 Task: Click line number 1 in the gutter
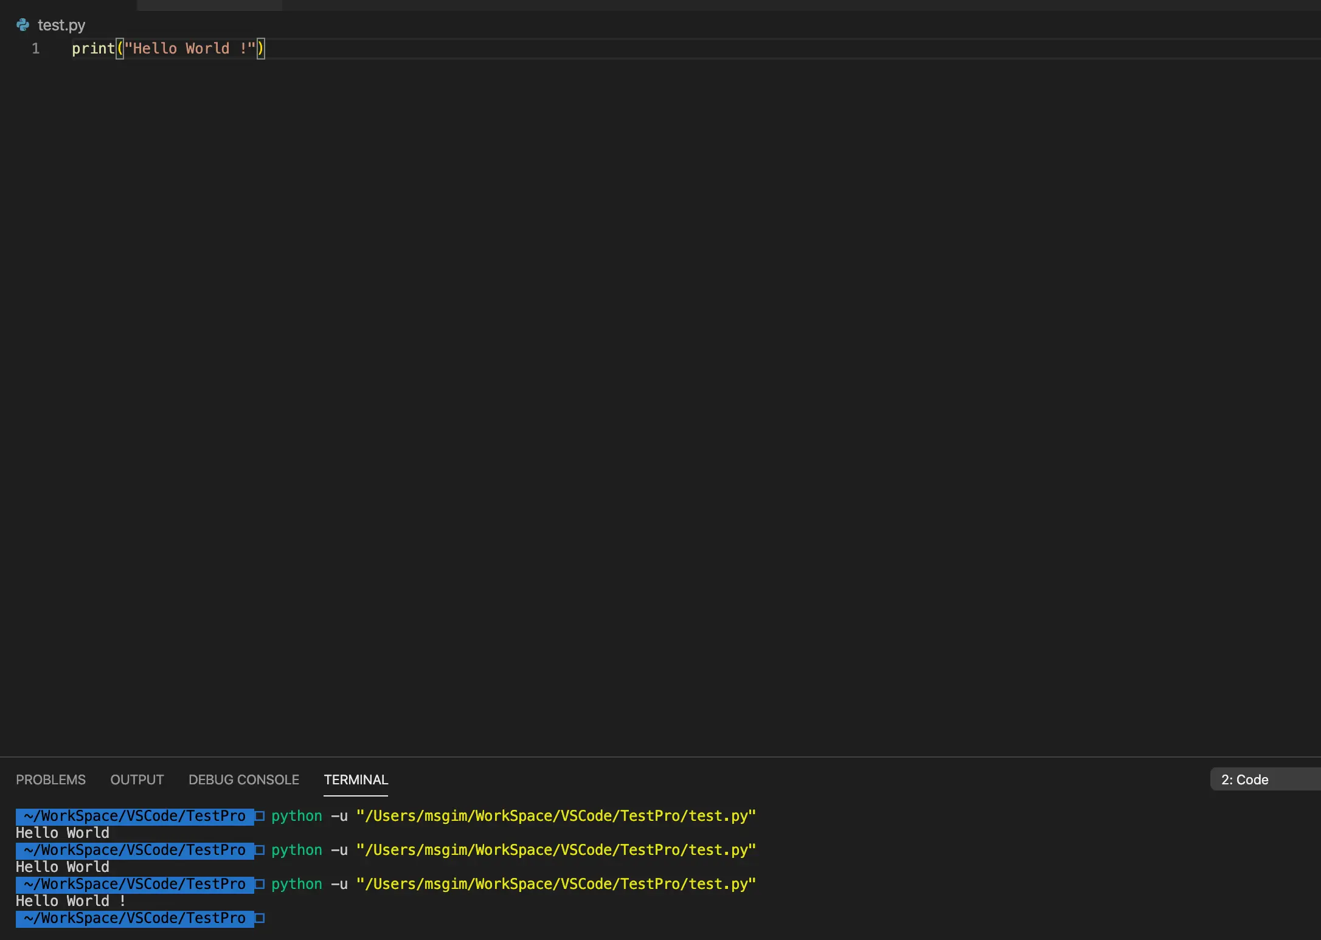click(36, 49)
